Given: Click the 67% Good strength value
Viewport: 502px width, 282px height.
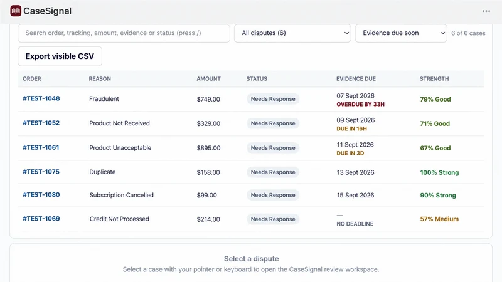Looking at the screenshot, I should (x=435, y=148).
